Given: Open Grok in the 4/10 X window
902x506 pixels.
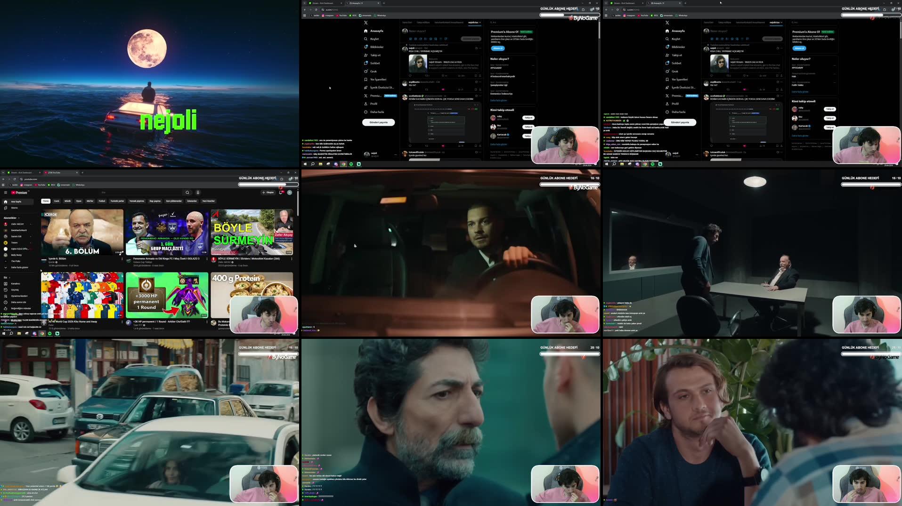Looking at the screenshot, I should (x=371, y=72).
